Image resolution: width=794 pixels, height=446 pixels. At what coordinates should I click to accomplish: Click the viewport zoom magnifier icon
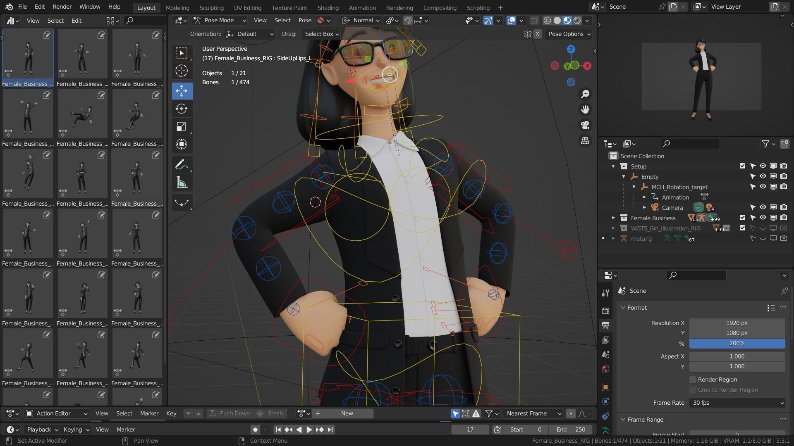(x=585, y=94)
